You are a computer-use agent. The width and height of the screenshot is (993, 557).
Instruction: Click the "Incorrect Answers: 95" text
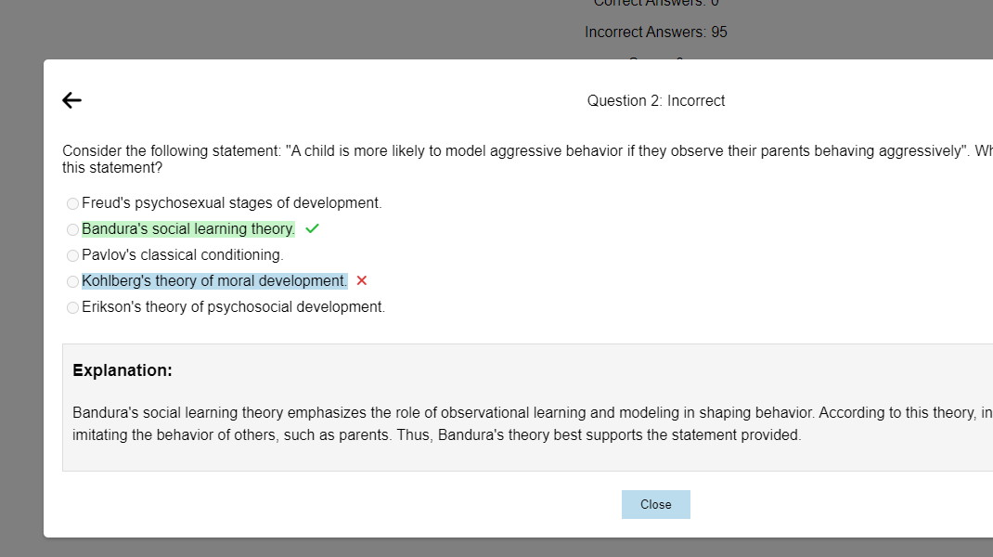tap(655, 32)
